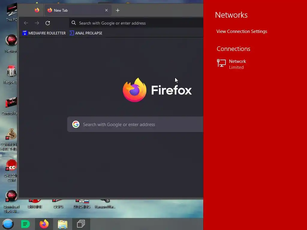Click the homepage Google search field
Viewport: 307px width, 230px height.
pos(135,124)
